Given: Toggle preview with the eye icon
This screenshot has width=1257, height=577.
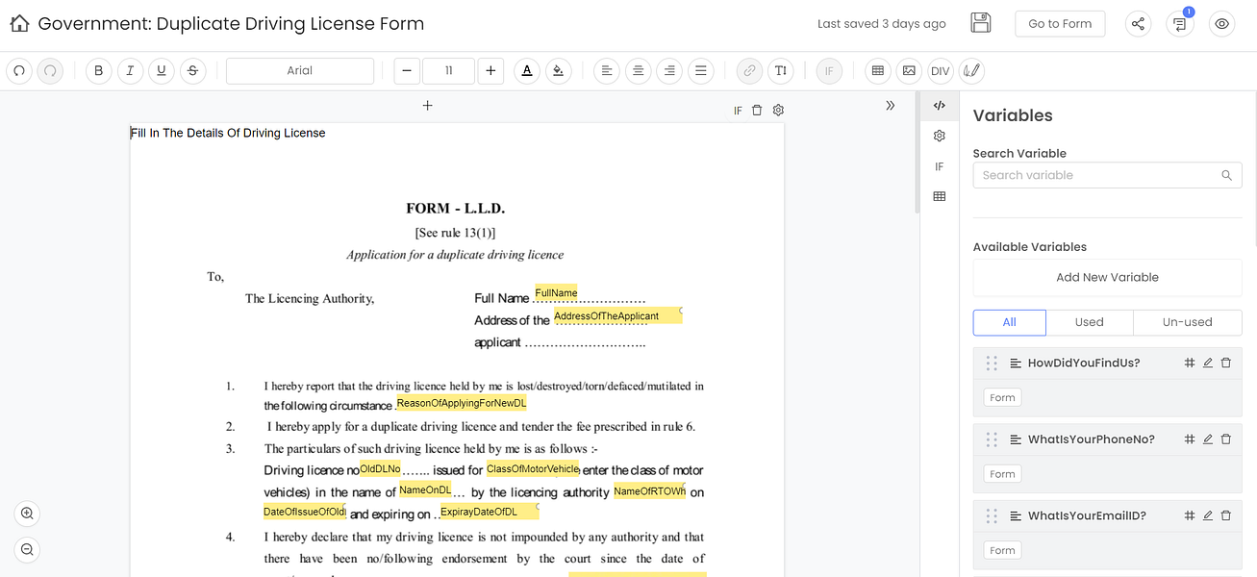Looking at the screenshot, I should (1221, 24).
